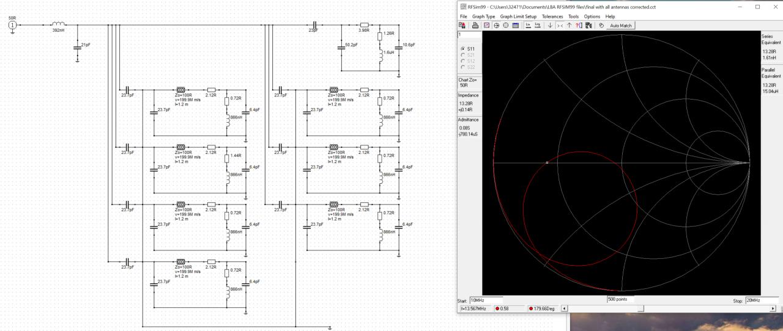Viewport: 783px width, 331px height.
Task: Select the rectangular graph type icon
Action: point(486,25)
